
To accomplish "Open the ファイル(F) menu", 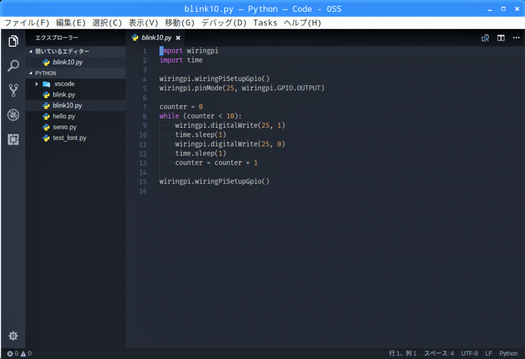I will click(x=27, y=23).
